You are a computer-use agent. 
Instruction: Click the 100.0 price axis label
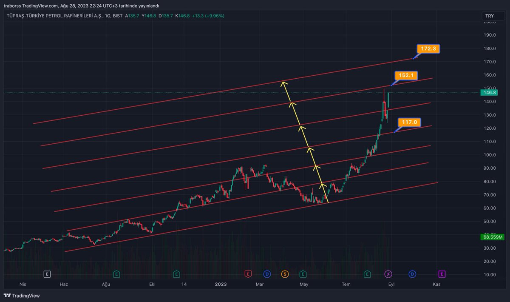(490, 155)
